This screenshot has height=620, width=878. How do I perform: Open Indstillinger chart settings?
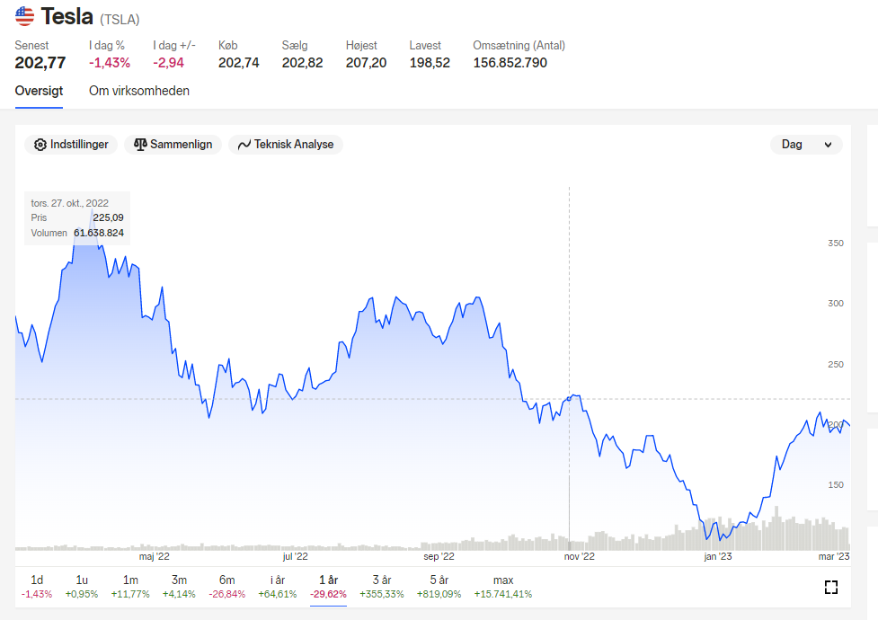click(71, 145)
